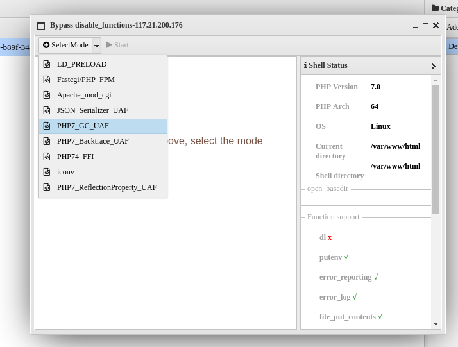Click the Start play icon
Screen dimensions: 458x347
[109, 45]
